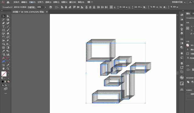Select the Magic Wand tool
Screen dimensions: 194x113
point(3,20)
